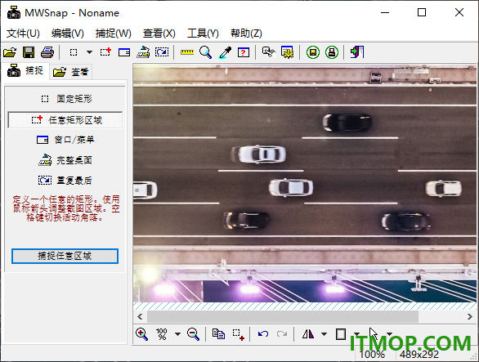Viewport: 479px width, 362px height.
Task: Click the frame border icon
Action: point(341,334)
